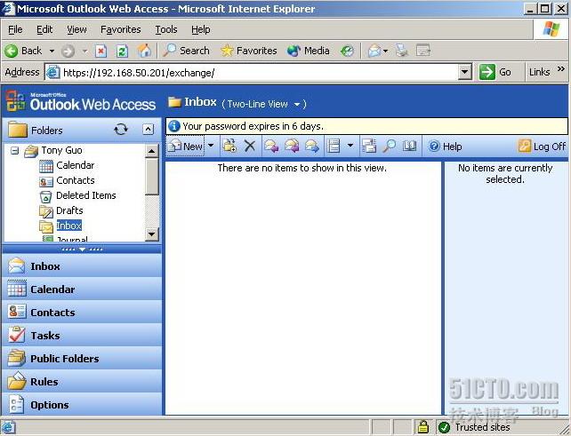Go to Contacts shortcut in navigation pane
Screen dimensions: 571x436
(82, 313)
